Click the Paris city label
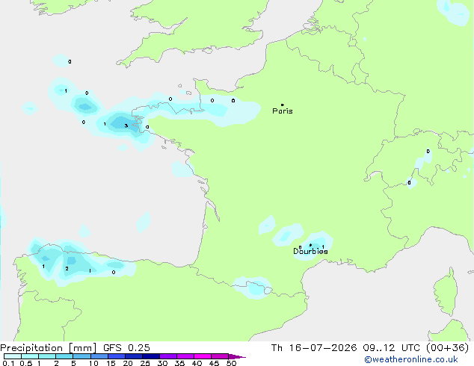The width and height of the screenshot is (474, 366). click(x=283, y=111)
